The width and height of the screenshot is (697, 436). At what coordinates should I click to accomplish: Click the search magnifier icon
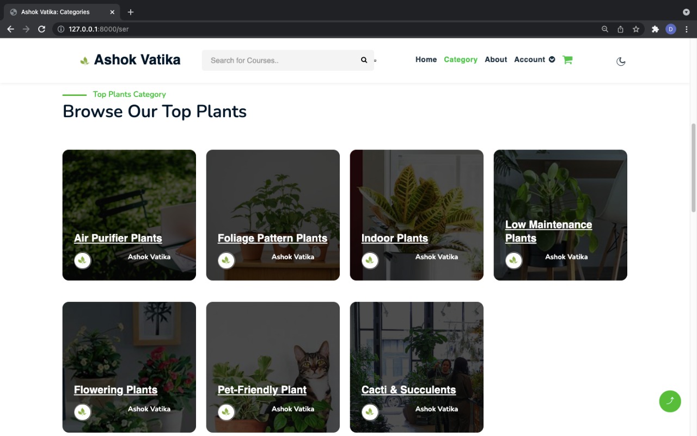click(364, 60)
